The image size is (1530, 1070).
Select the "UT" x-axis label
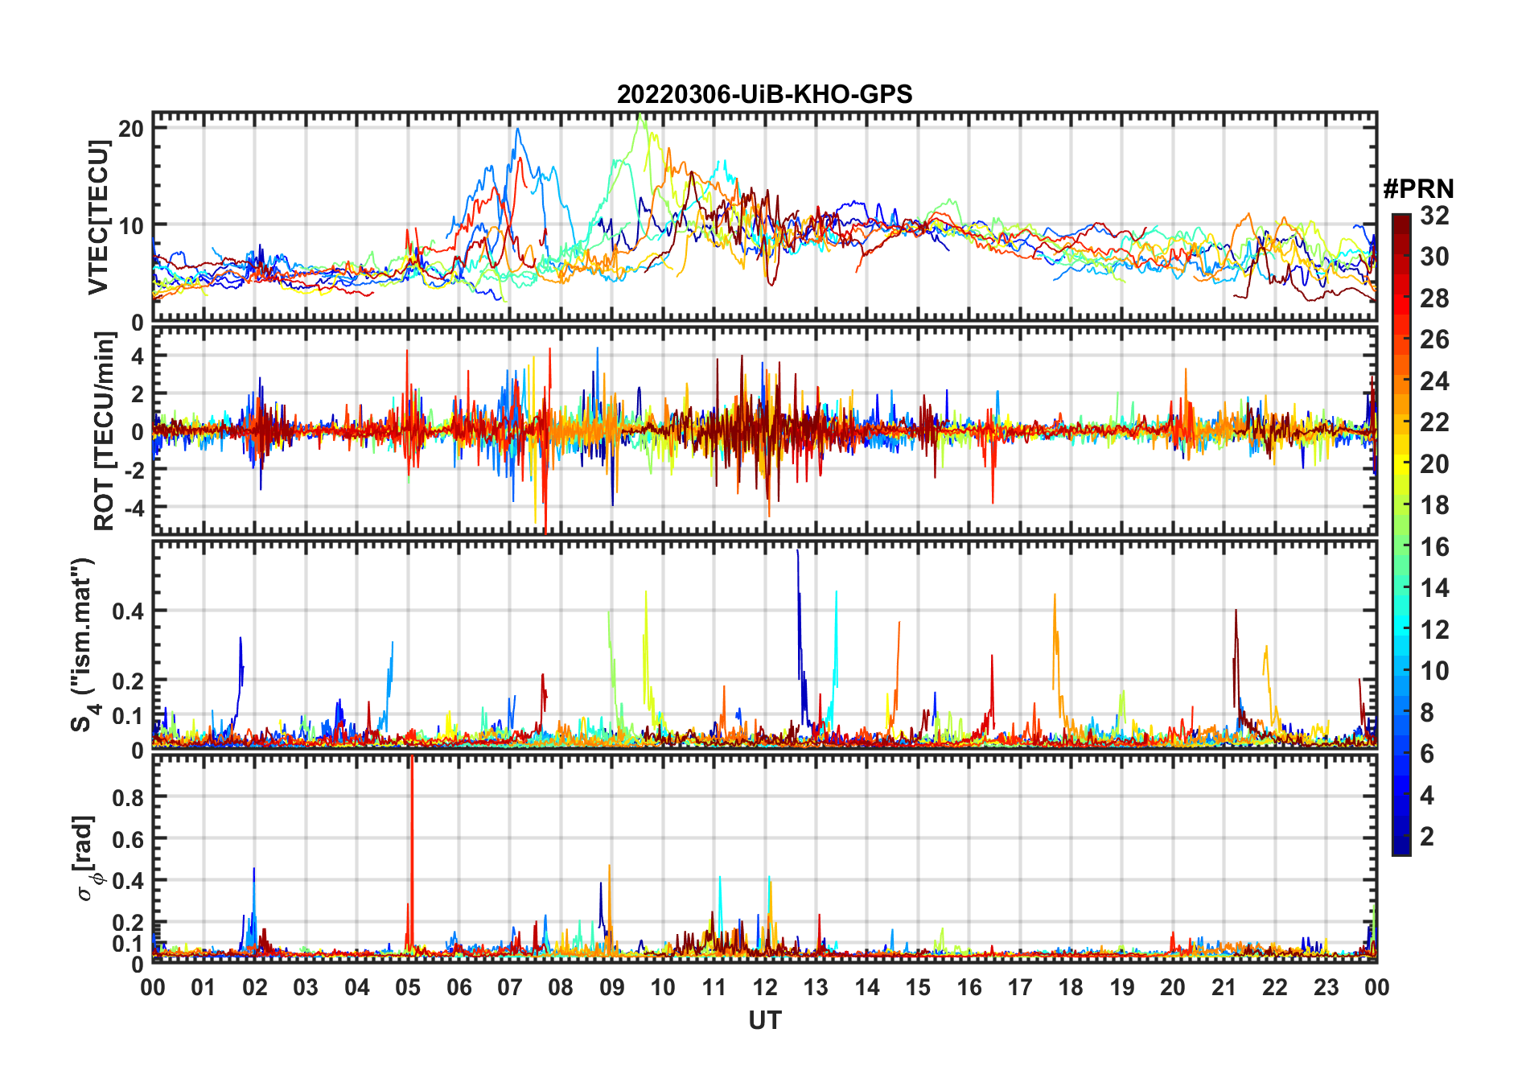click(x=764, y=1021)
